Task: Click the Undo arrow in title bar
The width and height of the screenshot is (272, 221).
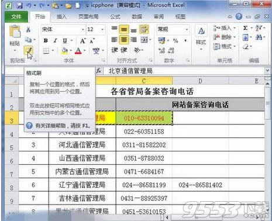Action: pos(29,5)
